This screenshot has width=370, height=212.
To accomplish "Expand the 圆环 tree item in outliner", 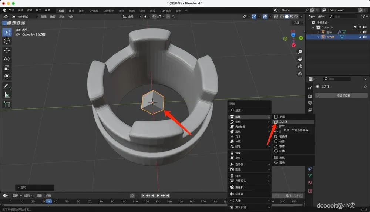I will point(318,32).
